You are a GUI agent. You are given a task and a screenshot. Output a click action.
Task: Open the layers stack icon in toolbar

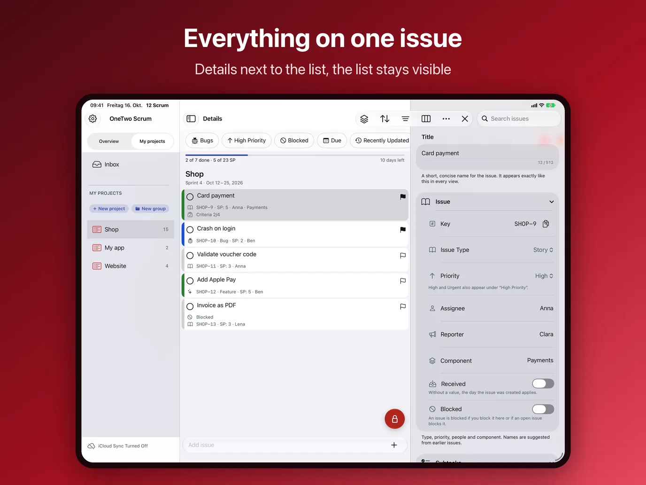click(x=364, y=119)
